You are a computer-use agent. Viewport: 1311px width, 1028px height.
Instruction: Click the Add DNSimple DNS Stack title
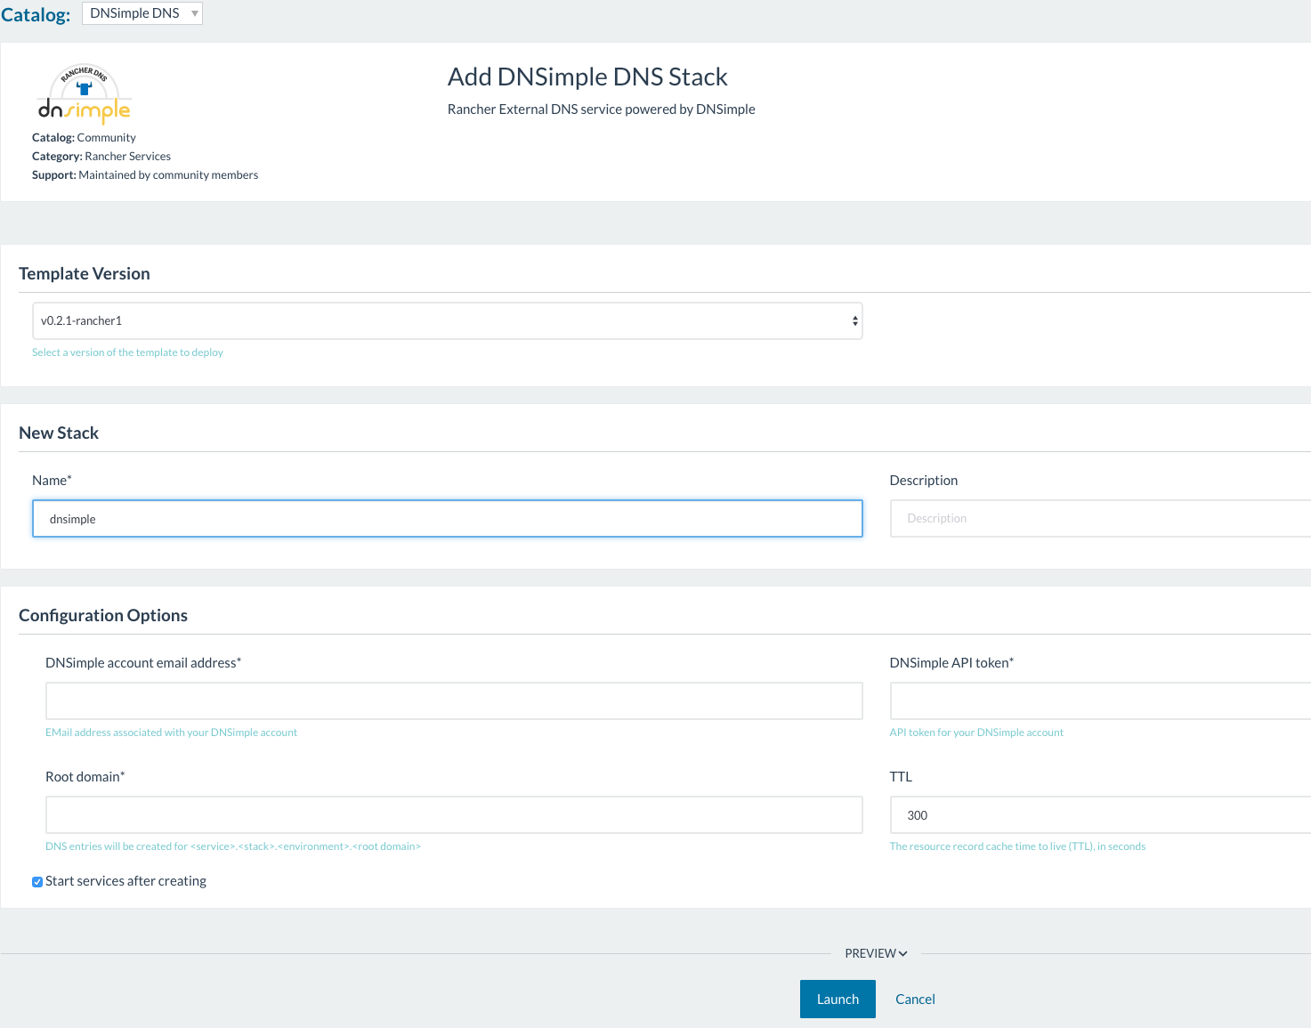coord(587,77)
